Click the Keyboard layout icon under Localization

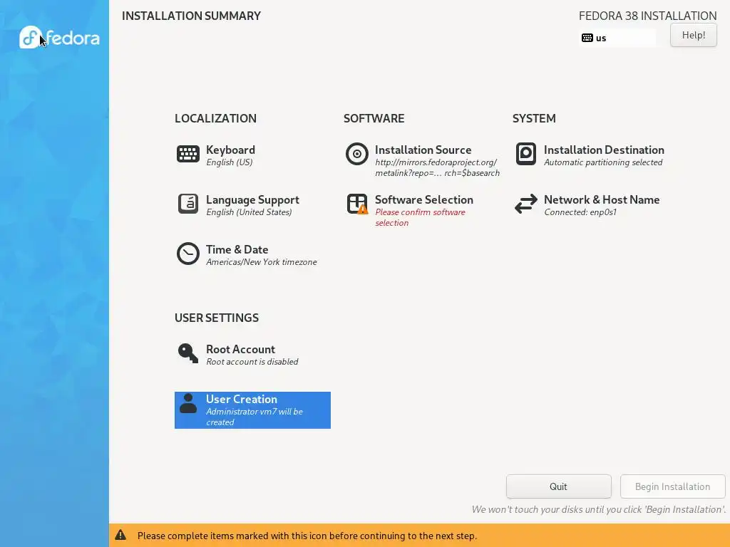click(x=188, y=154)
